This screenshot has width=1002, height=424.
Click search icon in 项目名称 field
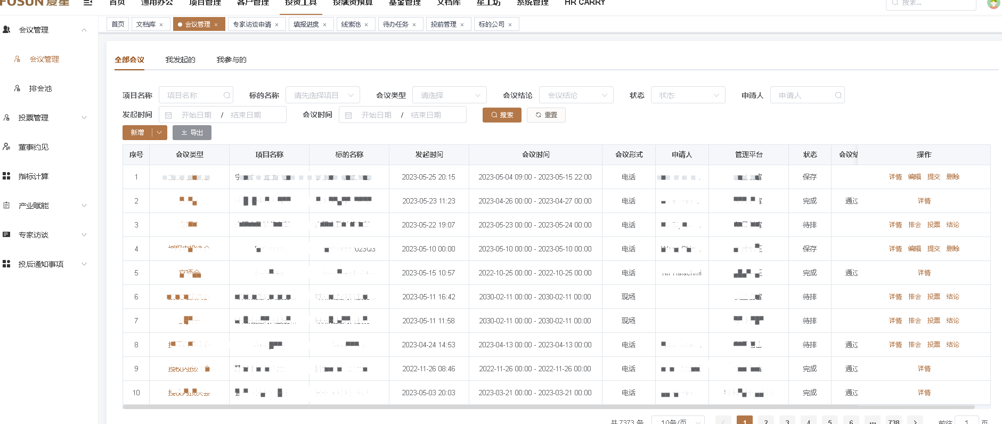pyautogui.click(x=226, y=95)
